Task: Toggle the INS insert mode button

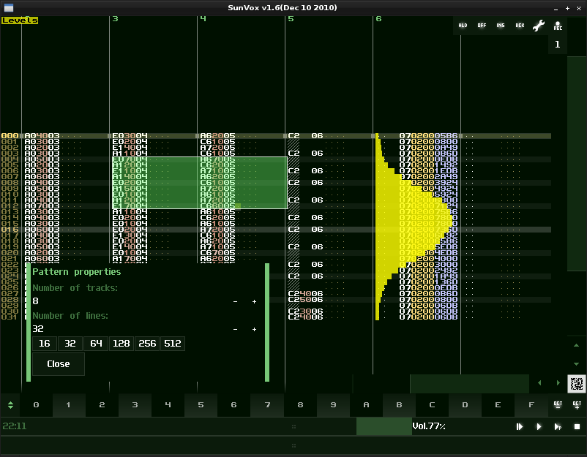Action: point(501,26)
